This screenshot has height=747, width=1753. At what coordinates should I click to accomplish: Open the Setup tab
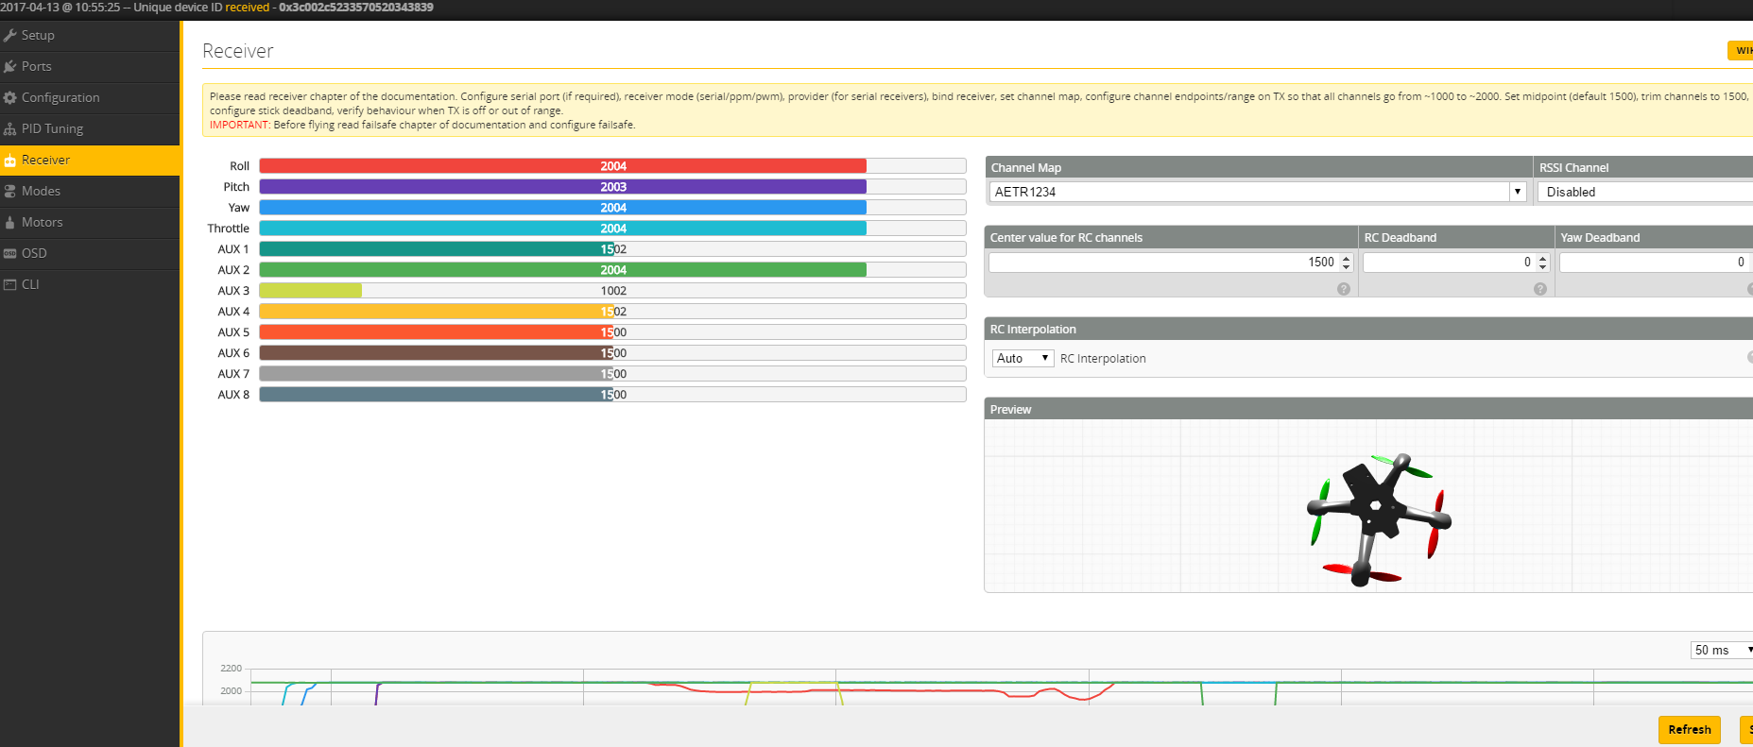pos(90,35)
